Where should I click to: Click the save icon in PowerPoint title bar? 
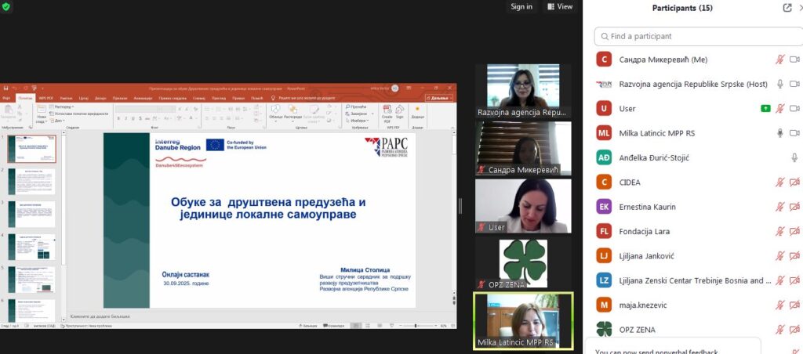[6, 88]
